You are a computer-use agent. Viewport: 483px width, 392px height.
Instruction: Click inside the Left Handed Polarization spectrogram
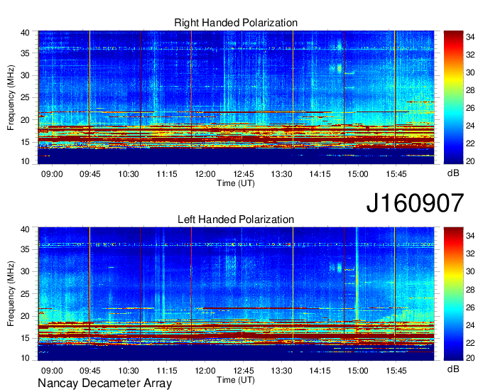click(x=236, y=294)
